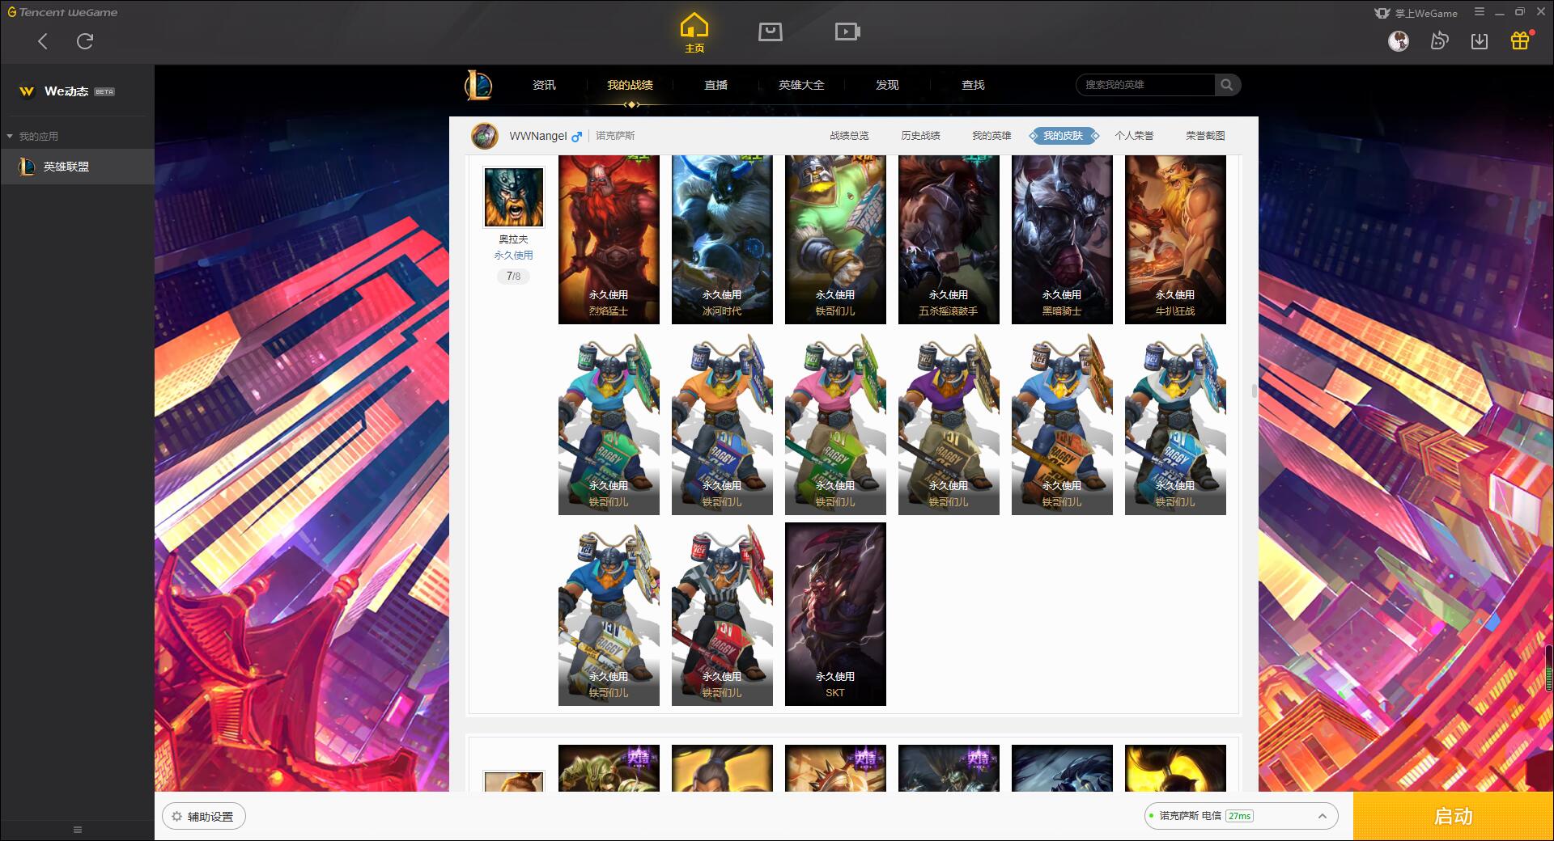The width and height of the screenshot is (1554, 841).
Task: Click the 奥拉夫 champion portrait
Action: point(513,197)
